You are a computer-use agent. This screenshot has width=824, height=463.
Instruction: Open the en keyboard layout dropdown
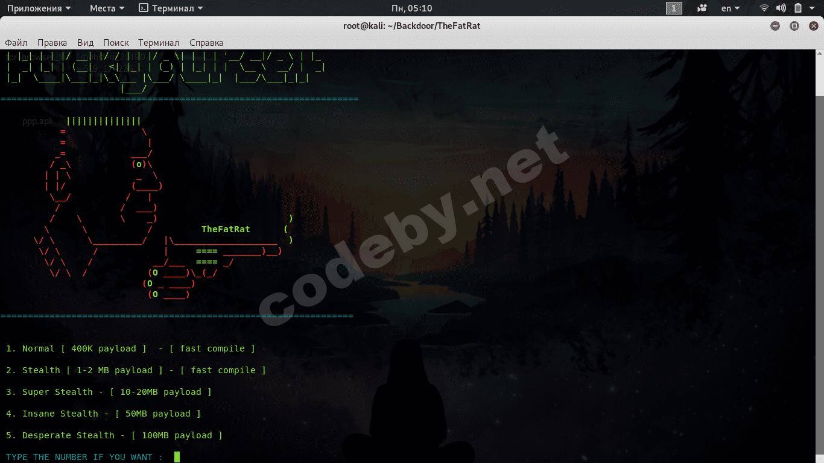pyautogui.click(x=731, y=8)
